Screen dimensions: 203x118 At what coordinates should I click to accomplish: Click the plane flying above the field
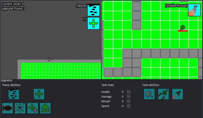click(50, 59)
